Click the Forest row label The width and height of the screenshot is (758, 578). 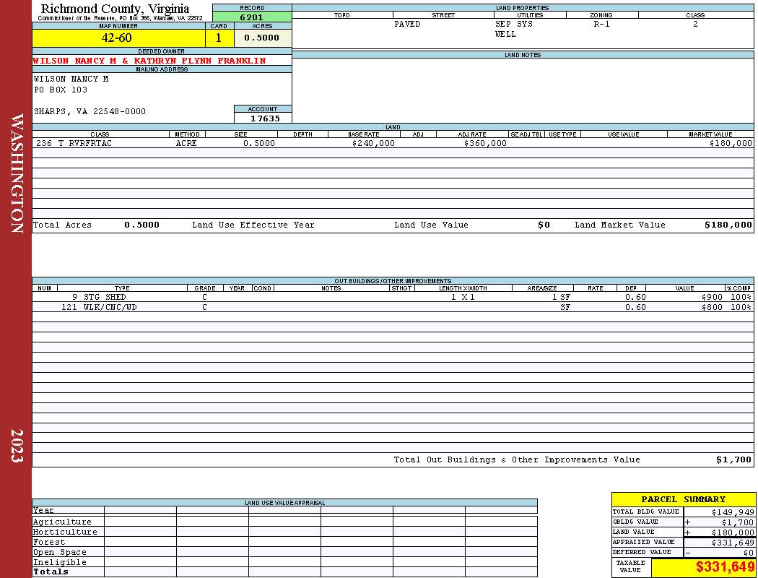(49, 542)
